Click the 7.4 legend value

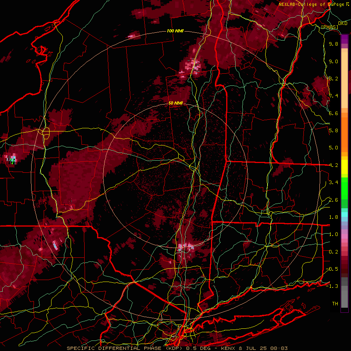[x=333, y=96]
